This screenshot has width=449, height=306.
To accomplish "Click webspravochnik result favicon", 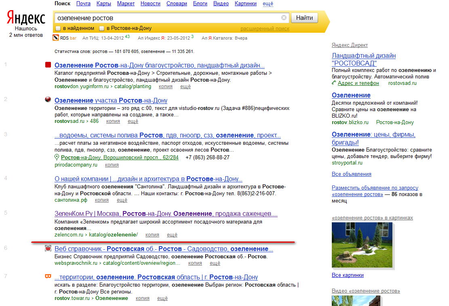I will pyautogui.click(x=48, y=249).
